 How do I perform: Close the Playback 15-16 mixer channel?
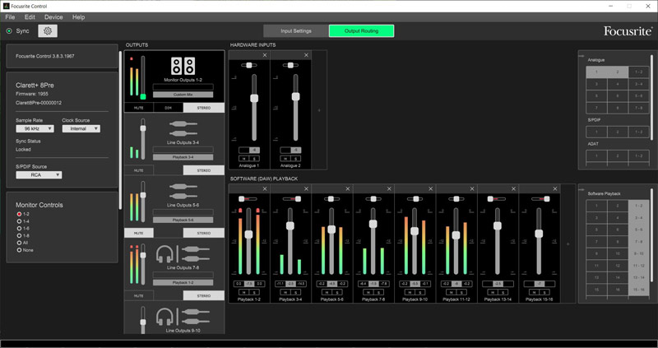[x=555, y=189]
